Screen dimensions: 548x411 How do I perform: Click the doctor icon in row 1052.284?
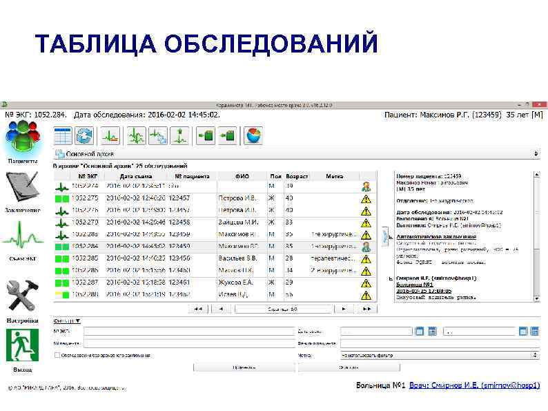366,247
